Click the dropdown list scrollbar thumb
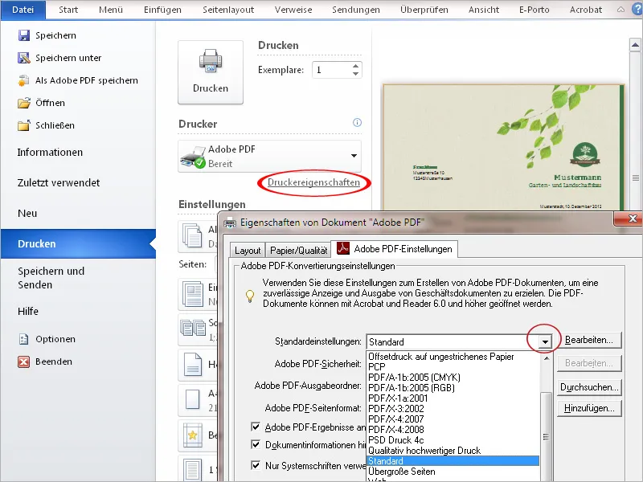The height and width of the screenshot is (482, 643). (547, 437)
